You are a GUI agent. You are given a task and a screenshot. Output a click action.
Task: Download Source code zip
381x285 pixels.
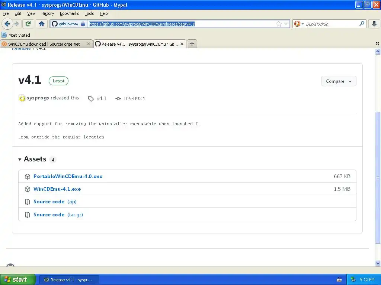click(55, 202)
